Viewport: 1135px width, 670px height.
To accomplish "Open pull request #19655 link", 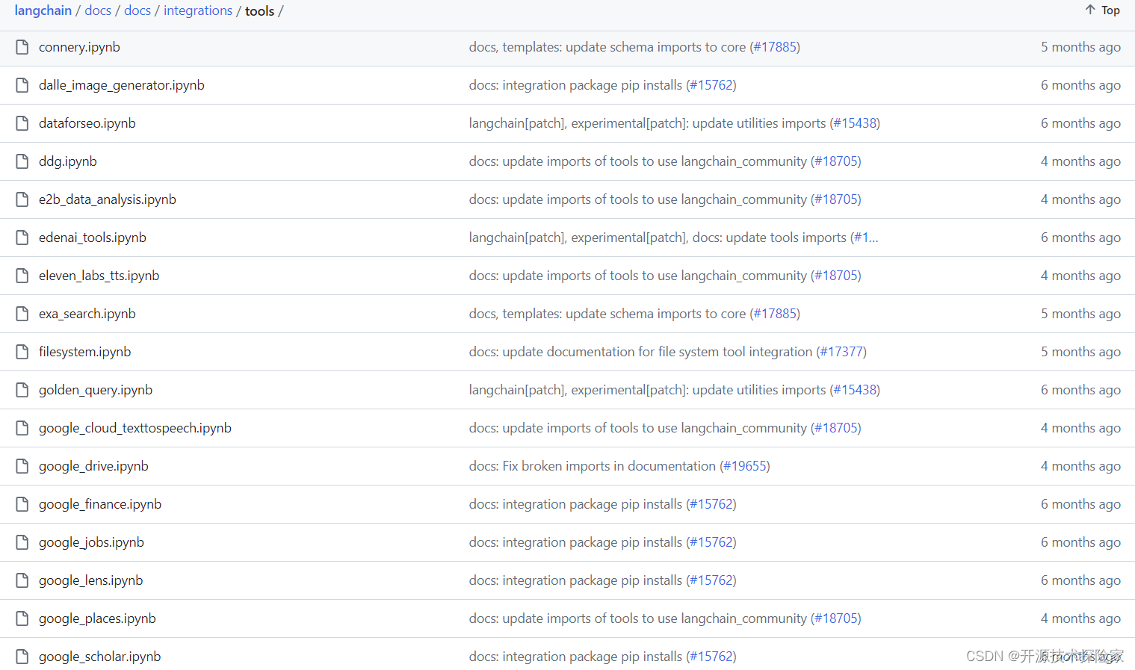I will pos(745,466).
